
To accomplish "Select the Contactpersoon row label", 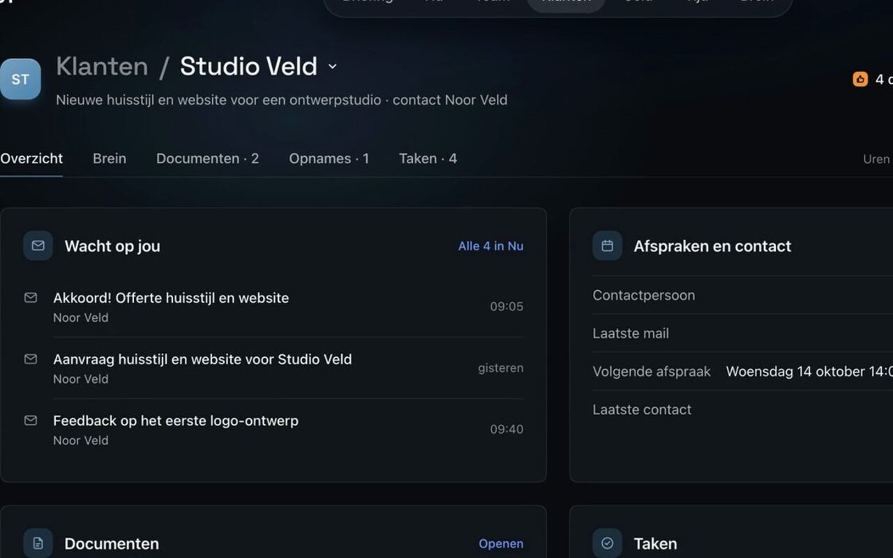I will coord(644,295).
